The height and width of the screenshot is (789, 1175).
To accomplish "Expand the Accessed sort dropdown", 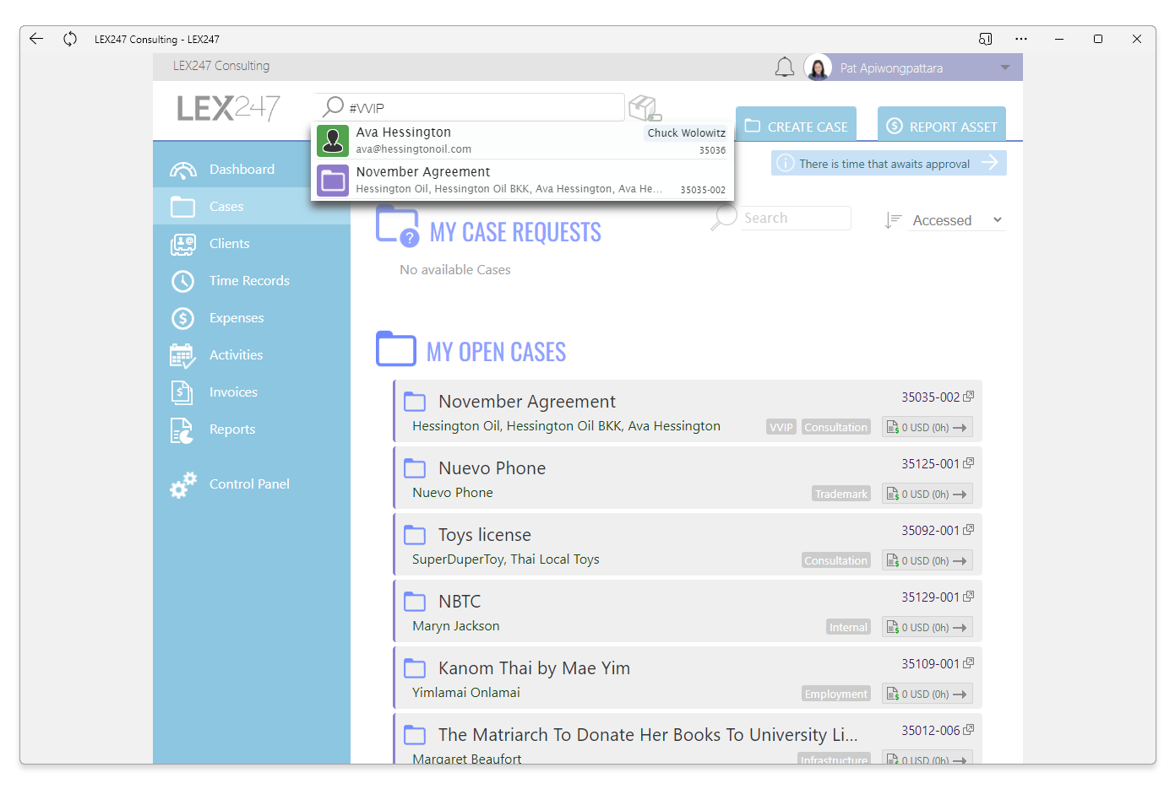I will pyautogui.click(x=957, y=220).
